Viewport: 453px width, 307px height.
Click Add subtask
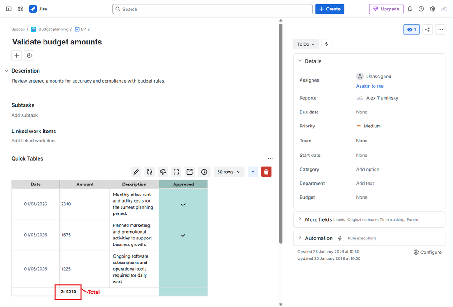click(24, 115)
